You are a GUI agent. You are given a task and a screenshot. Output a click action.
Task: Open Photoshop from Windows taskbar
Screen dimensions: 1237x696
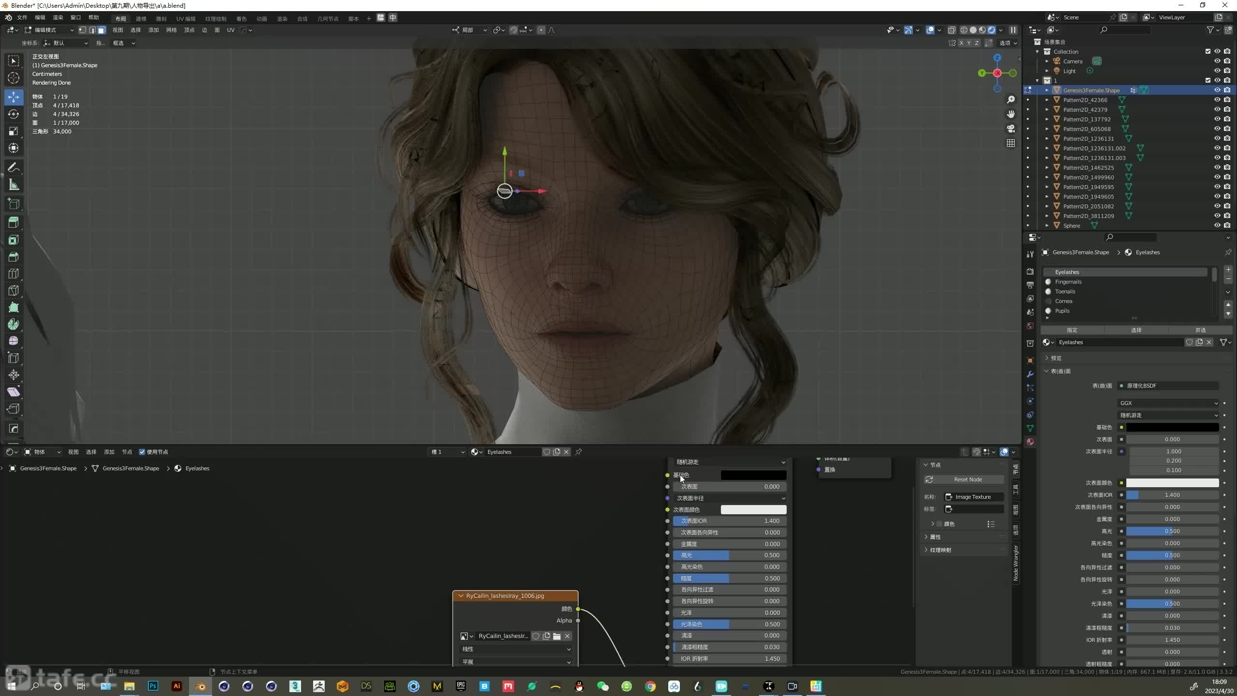pos(153,686)
